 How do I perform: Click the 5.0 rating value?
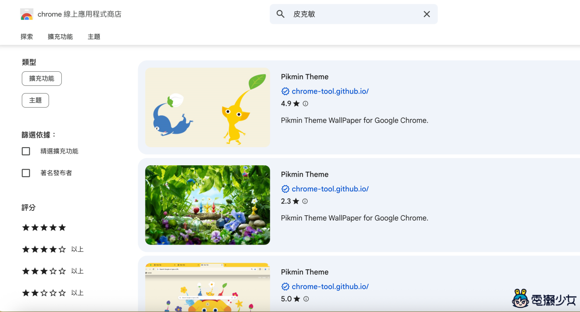pos(286,299)
